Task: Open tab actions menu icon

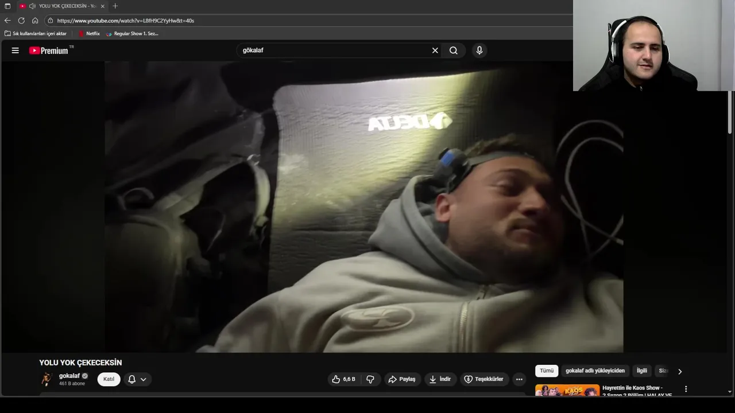Action: pyautogui.click(x=7, y=6)
